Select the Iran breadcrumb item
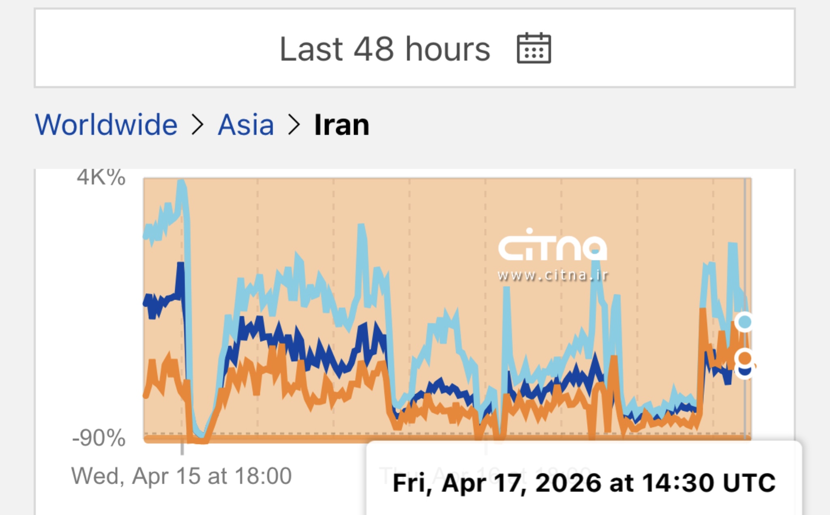Screen dimensions: 830x515 click(x=341, y=124)
